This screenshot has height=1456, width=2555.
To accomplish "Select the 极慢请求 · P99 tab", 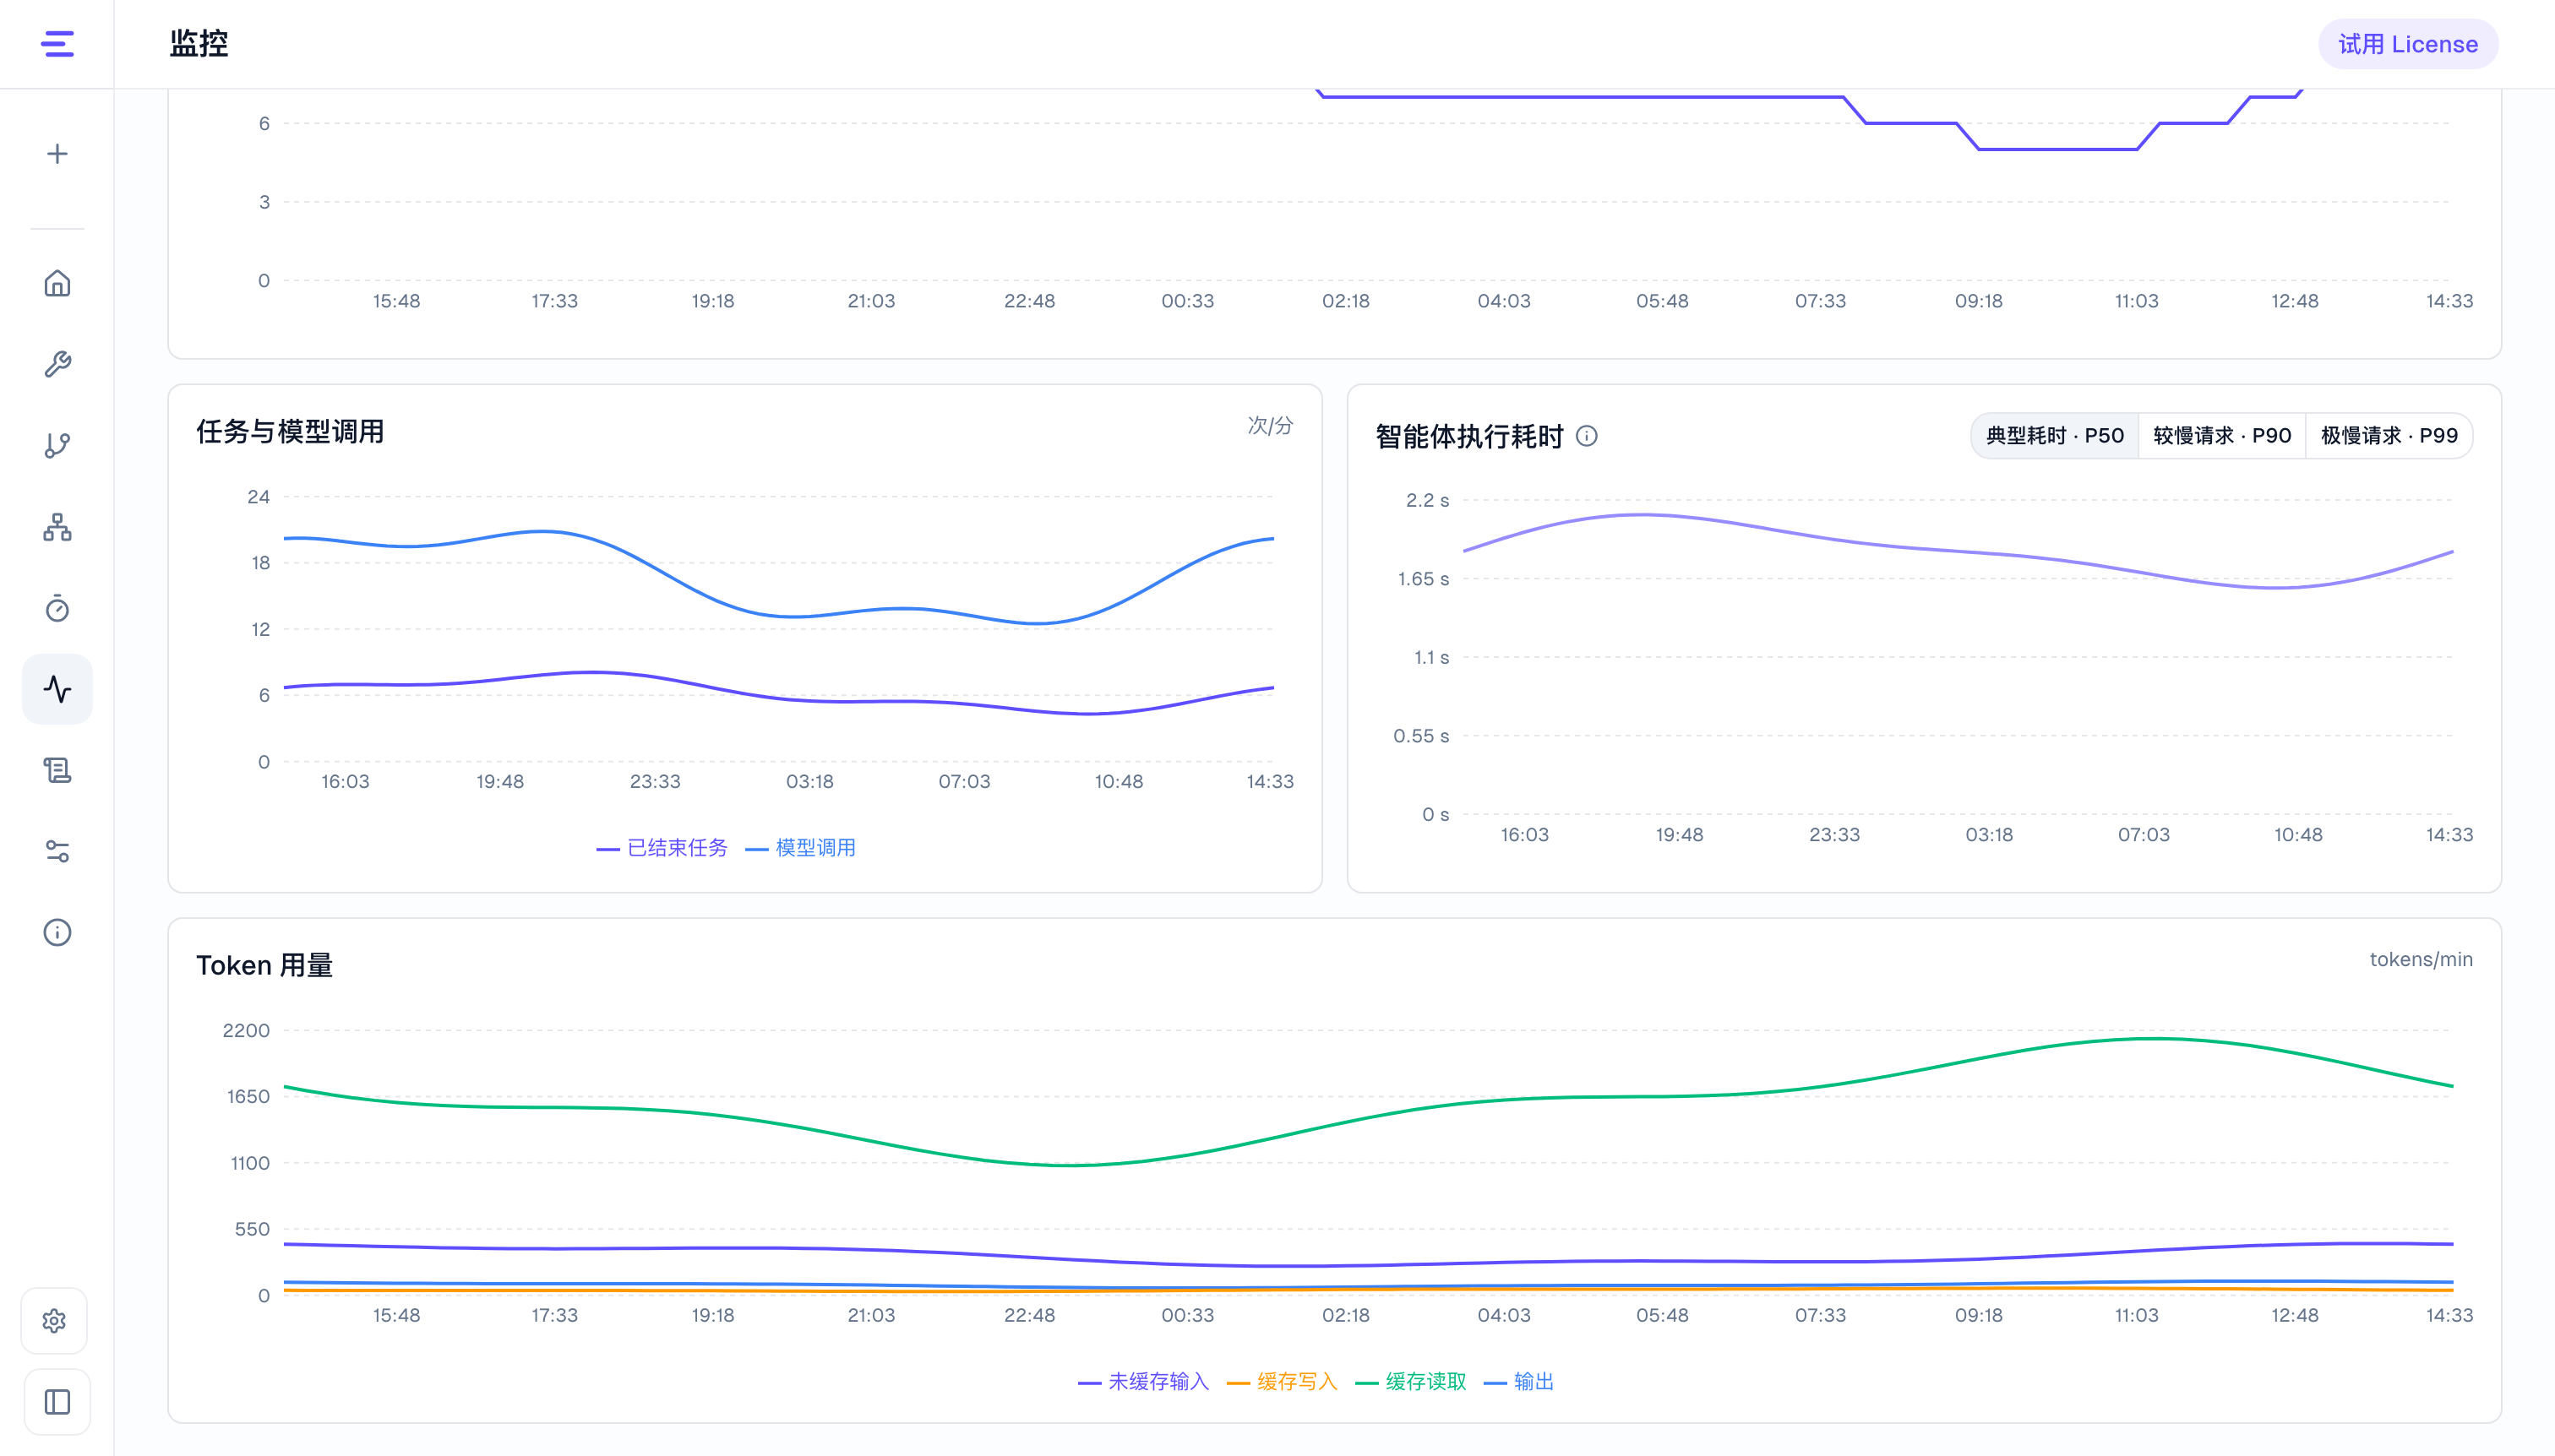I will point(2389,436).
